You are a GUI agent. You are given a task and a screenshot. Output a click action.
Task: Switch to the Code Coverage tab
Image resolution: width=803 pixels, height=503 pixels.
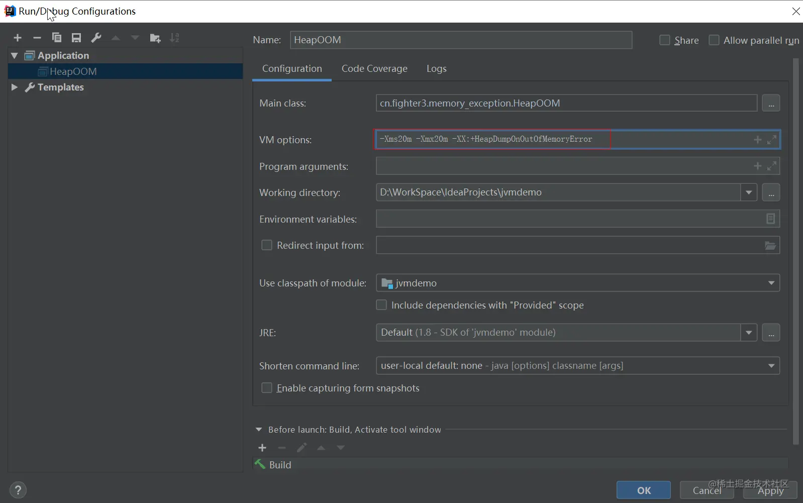tap(374, 69)
